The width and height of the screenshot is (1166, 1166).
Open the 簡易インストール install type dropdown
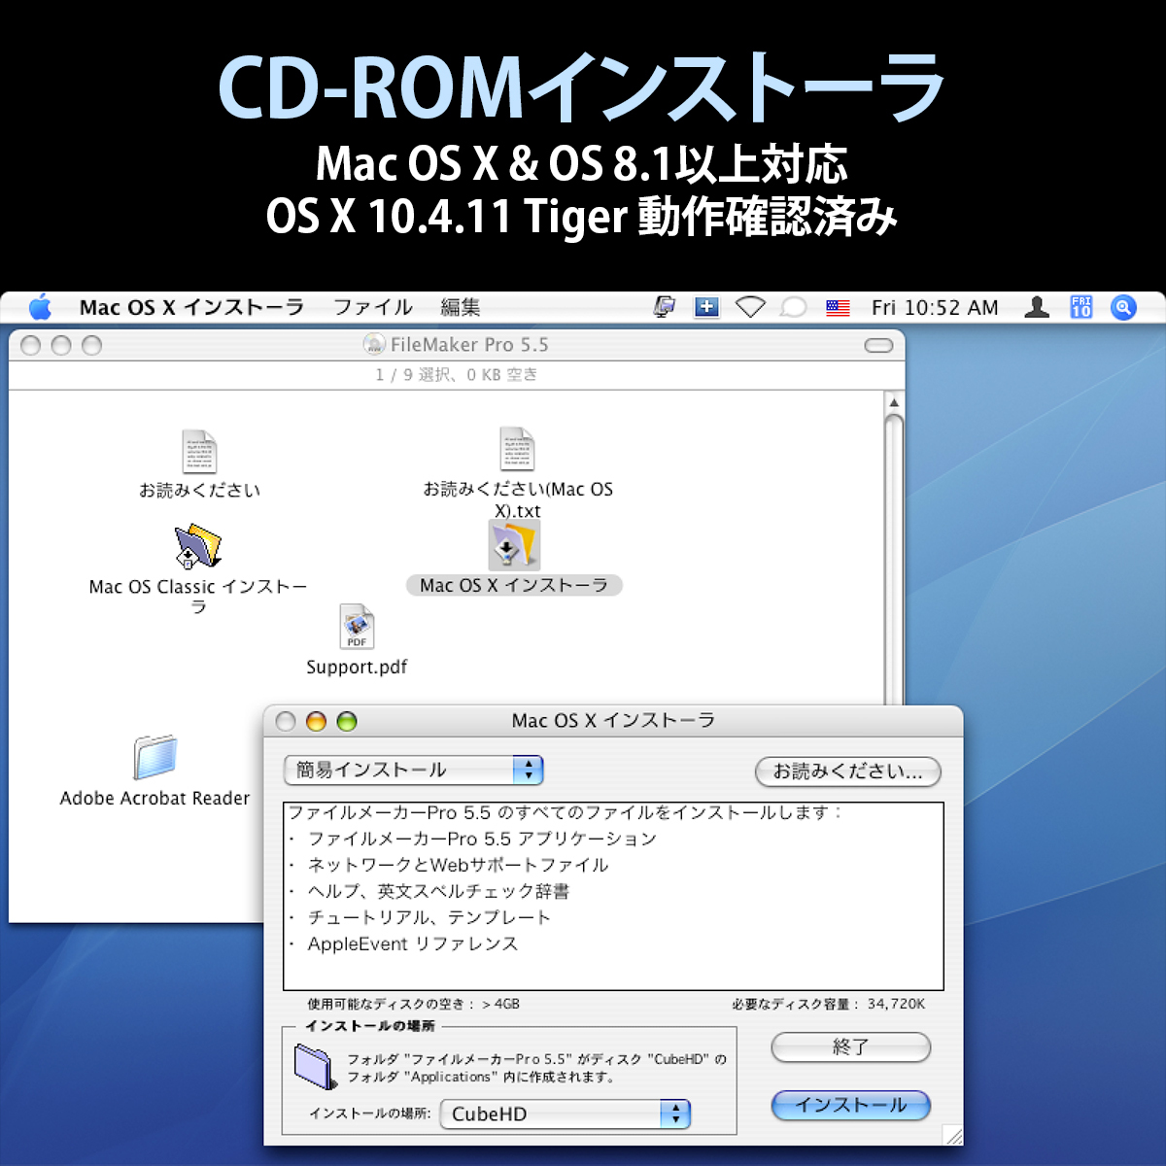click(414, 771)
